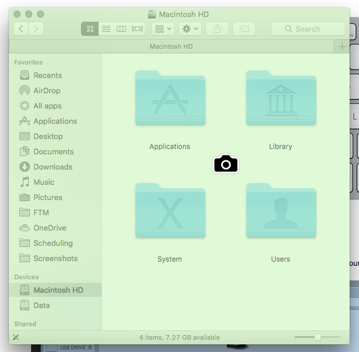Click the Library folder name label

[280, 147]
